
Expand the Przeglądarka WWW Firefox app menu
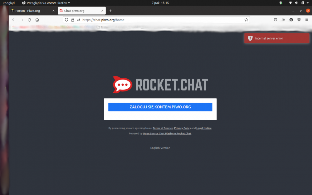click(x=46, y=3)
